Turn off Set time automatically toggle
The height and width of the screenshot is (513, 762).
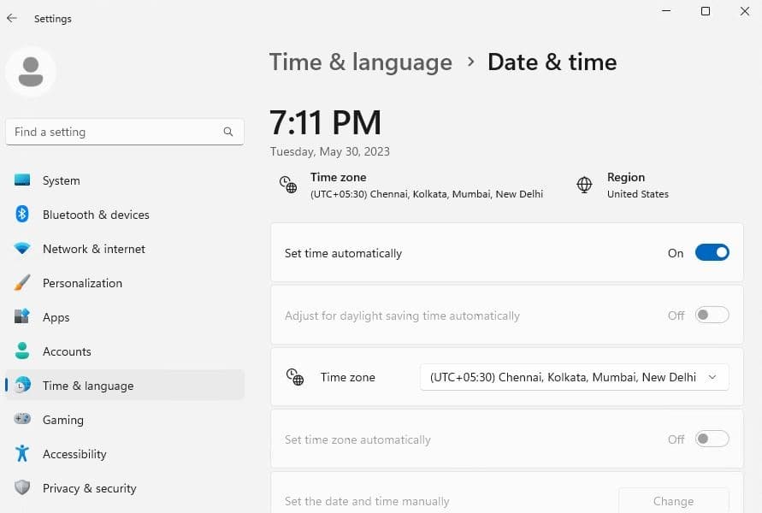point(712,253)
